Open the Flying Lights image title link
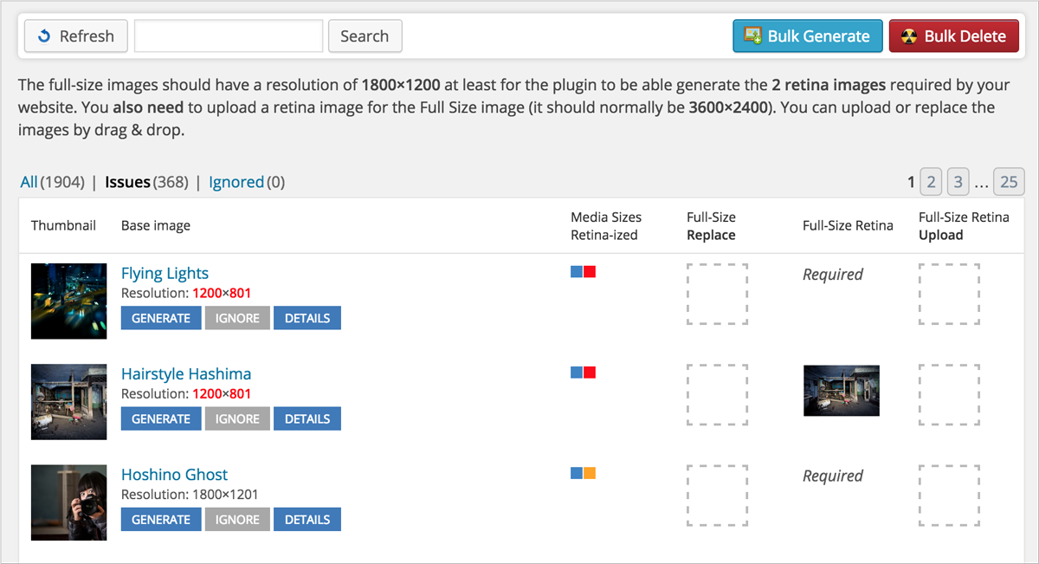The height and width of the screenshot is (564, 1039). coord(165,273)
